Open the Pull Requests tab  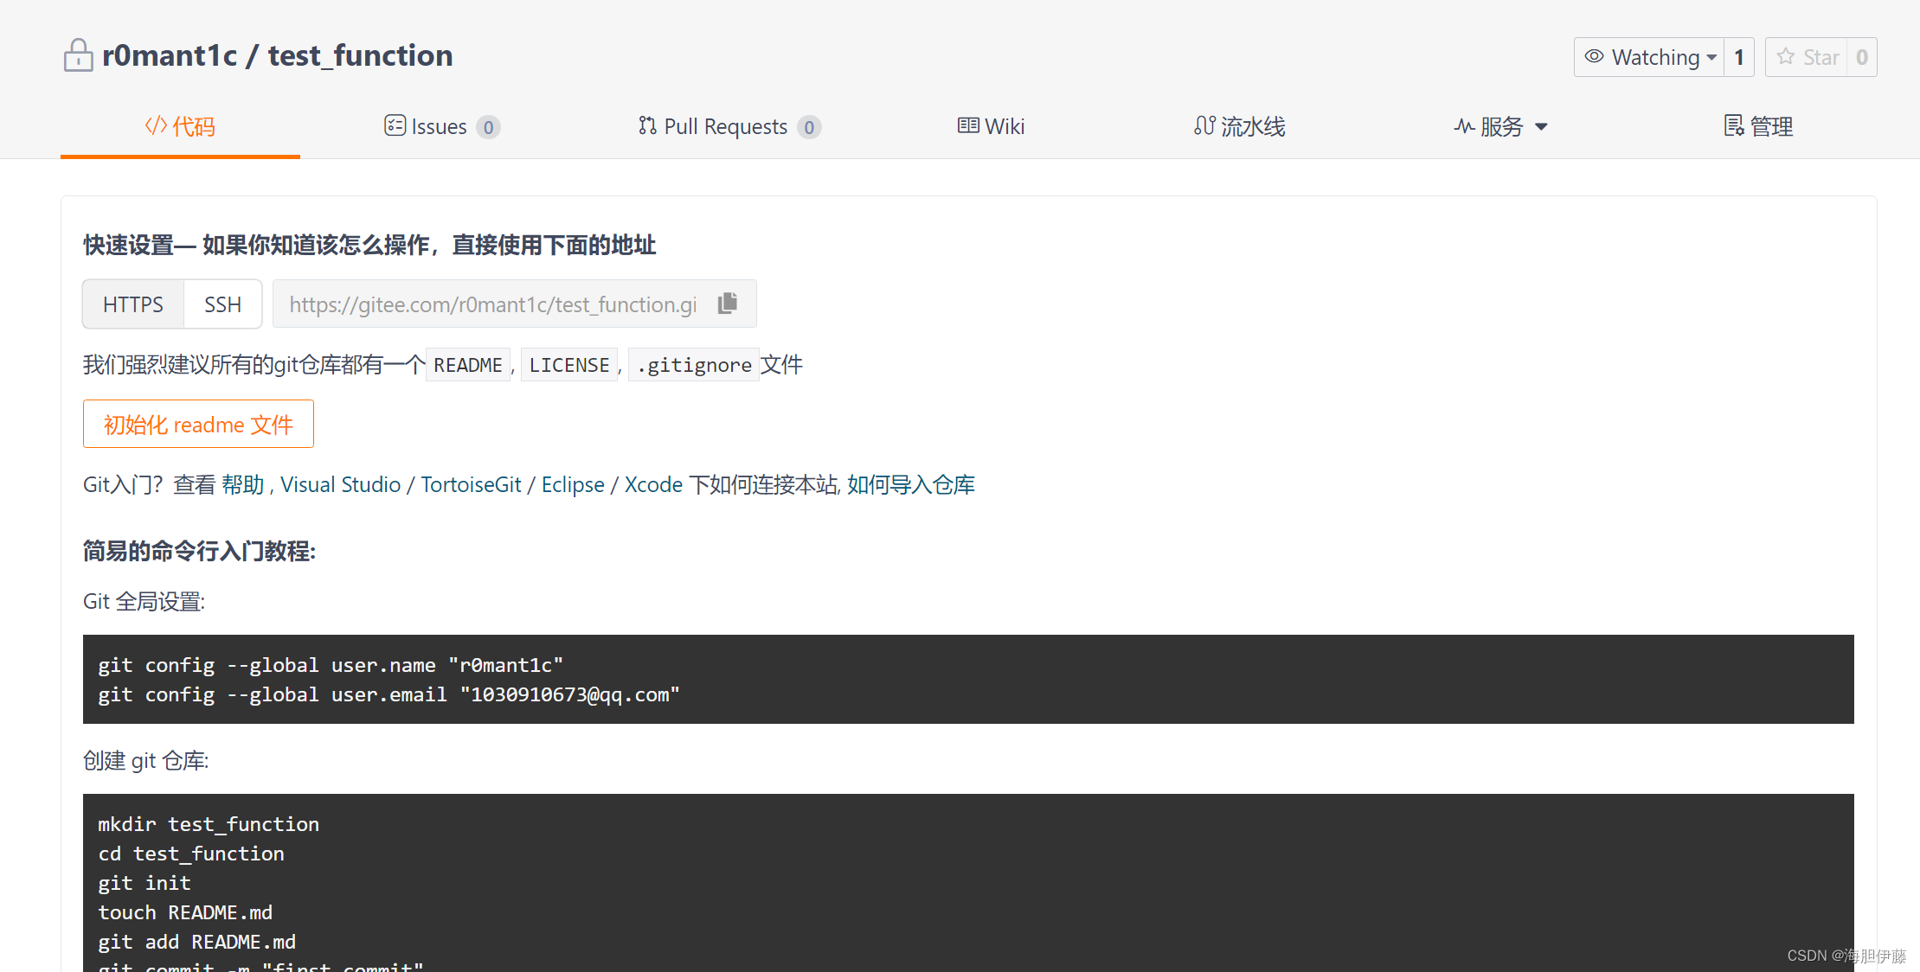(x=729, y=126)
